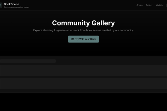Go to Gallery in the top navigation

click(x=149, y=5)
